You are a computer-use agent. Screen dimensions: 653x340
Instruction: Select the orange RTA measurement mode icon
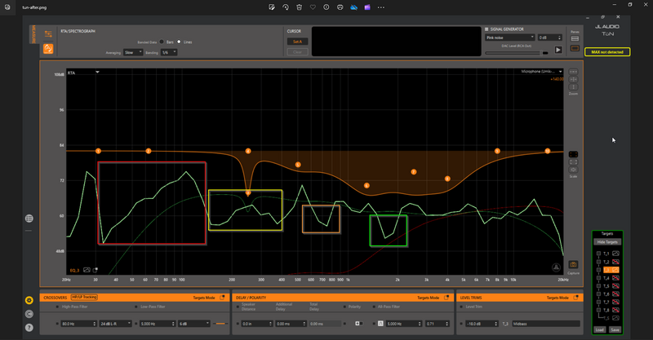point(48,49)
